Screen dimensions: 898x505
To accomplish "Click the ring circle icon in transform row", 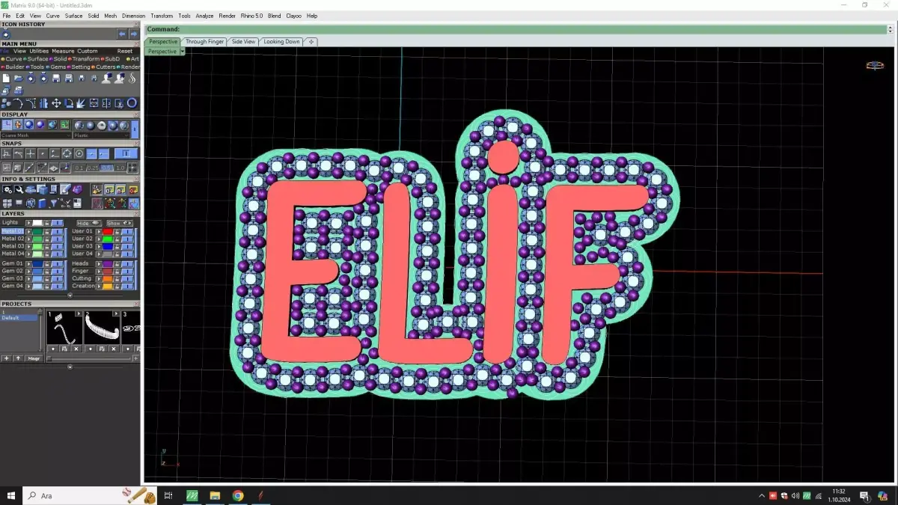I will point(132,103).
